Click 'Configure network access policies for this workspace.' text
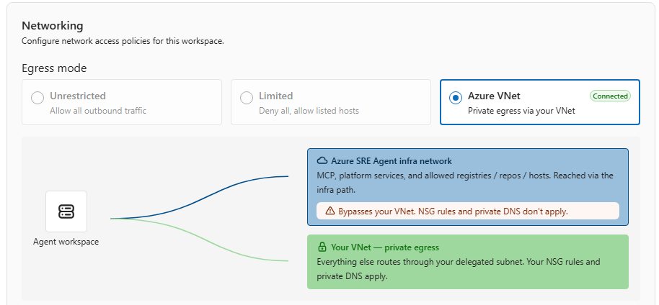This screenshot has width=659, height=305. pos(123,41)
